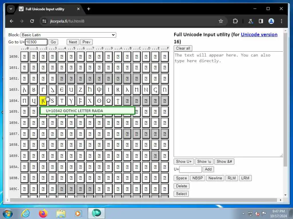
Task: Click the browser forward arrow
Action: [x=22, y=21]
